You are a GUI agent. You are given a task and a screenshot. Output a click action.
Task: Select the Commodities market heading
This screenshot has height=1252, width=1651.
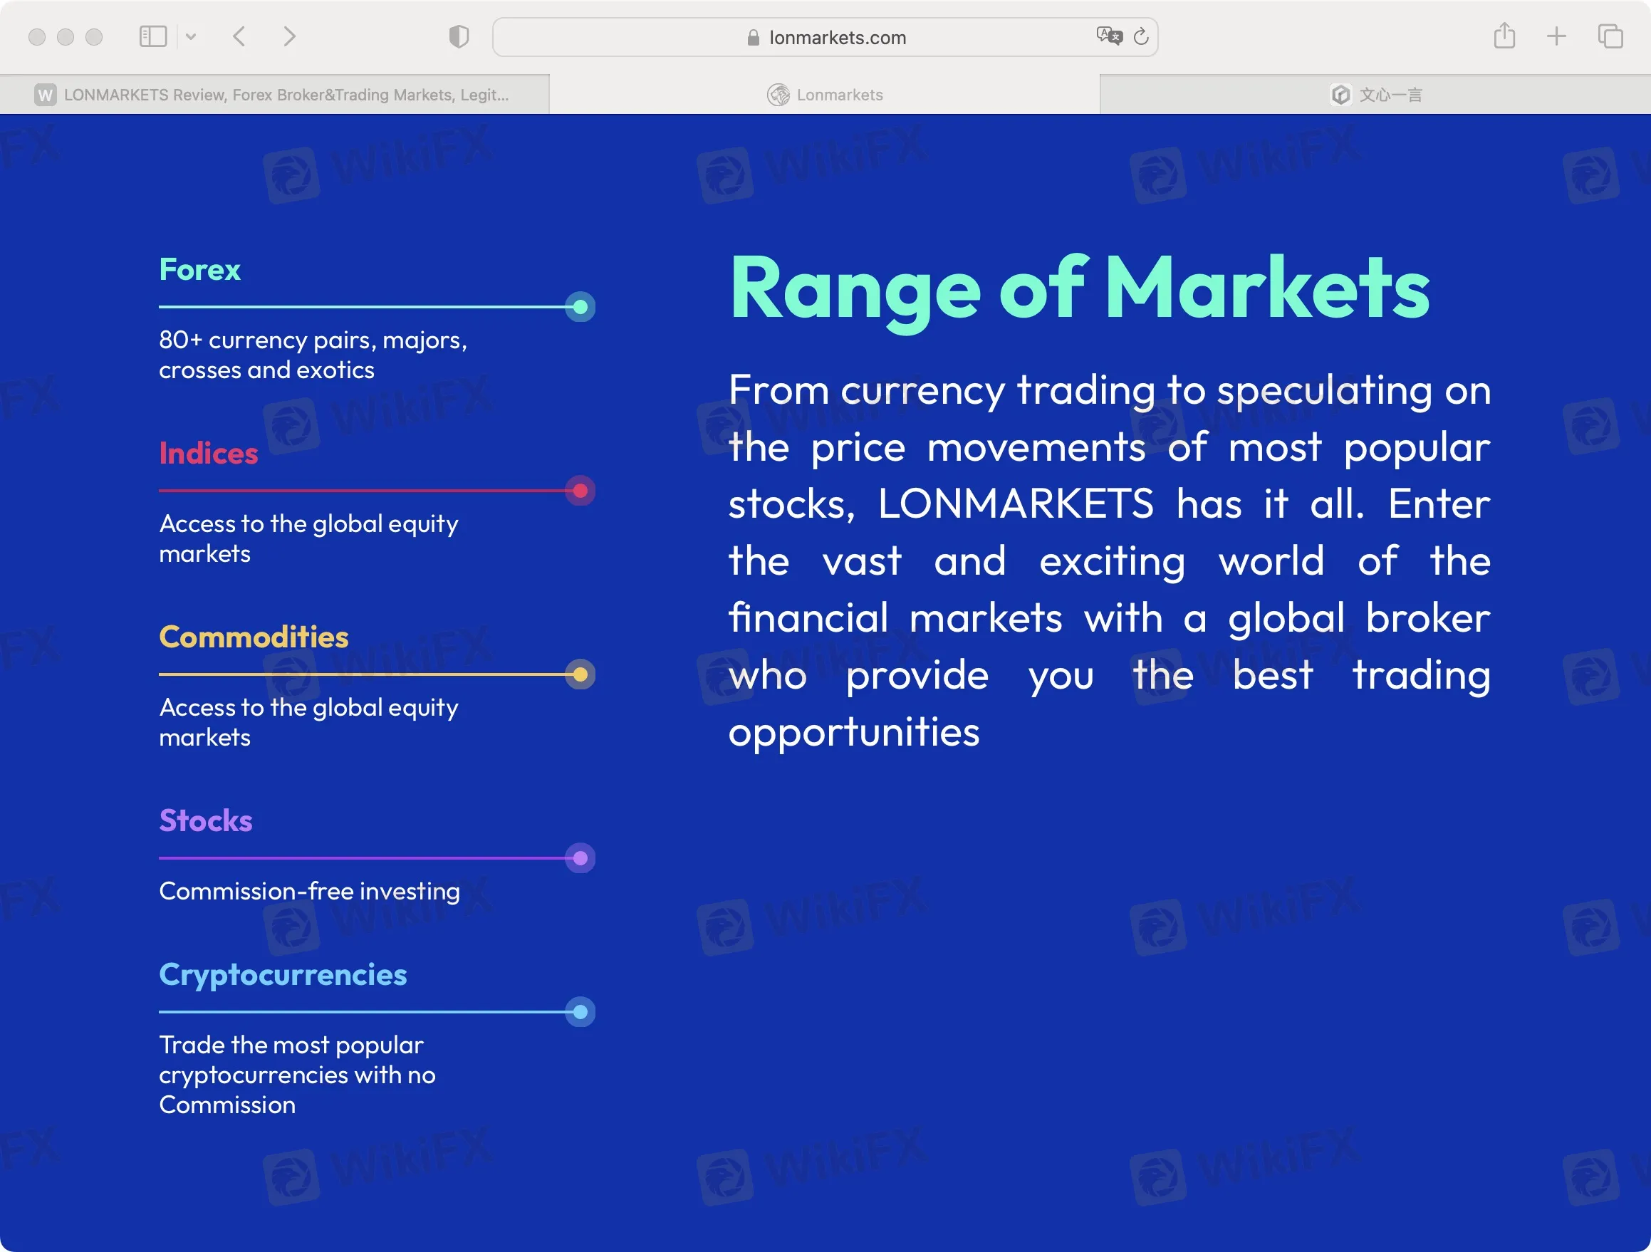point(253,637)
